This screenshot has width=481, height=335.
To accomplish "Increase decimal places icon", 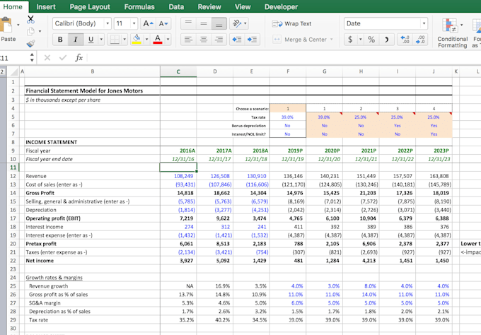I will pos(405,40).
